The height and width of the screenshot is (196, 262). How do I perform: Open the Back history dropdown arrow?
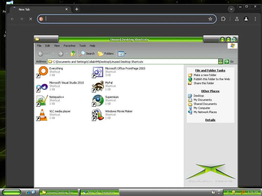click(x=53, y=54)
